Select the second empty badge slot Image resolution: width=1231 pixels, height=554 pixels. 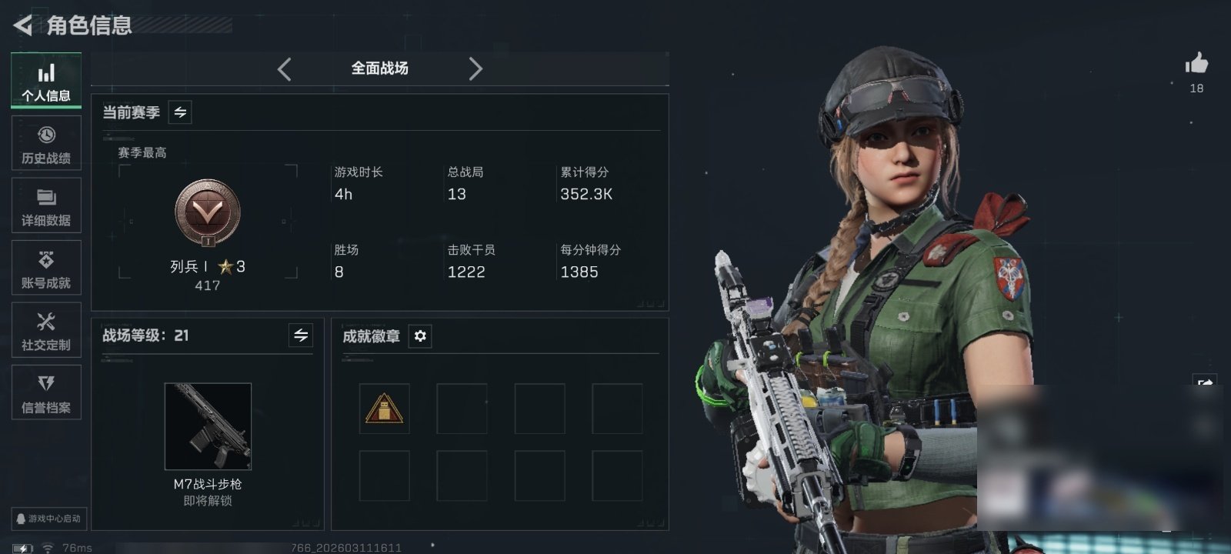pos(462,409)
